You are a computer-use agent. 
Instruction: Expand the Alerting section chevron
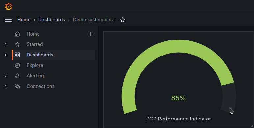pyautogui.click(x=6, y=76)
